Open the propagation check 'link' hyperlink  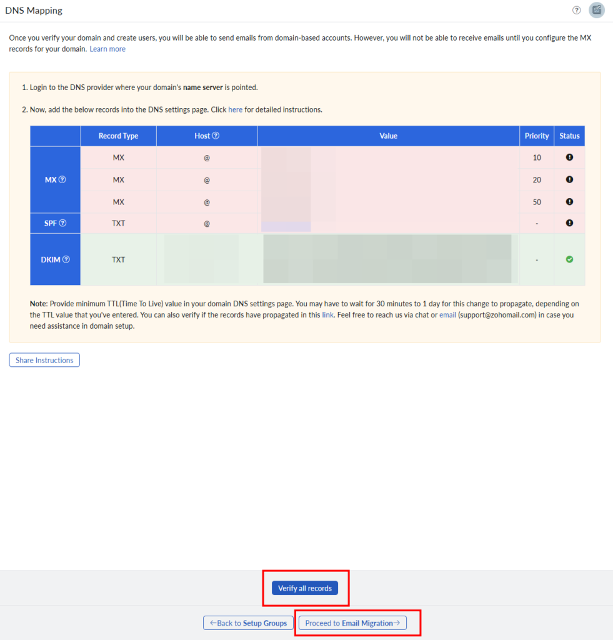point(327,315)
